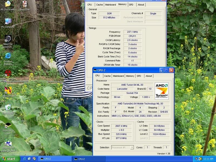Select the memory Size value 512 MBytes

tap(109, 18)
